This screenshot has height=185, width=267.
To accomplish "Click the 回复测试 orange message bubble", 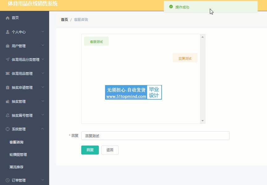I will coord(185,58).
